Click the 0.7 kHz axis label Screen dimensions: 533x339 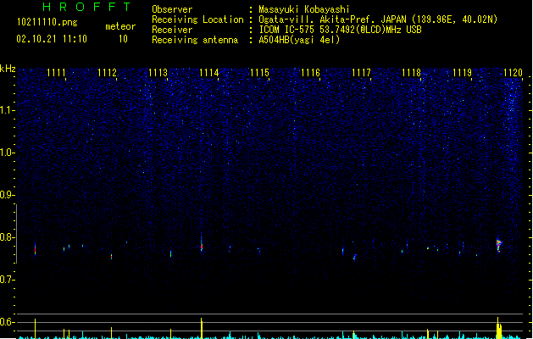pyautogui.click(x=7, y=280)
